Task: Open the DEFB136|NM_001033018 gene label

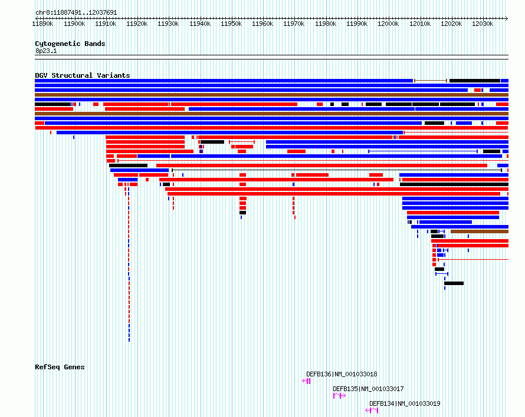Action: (342, 374)
